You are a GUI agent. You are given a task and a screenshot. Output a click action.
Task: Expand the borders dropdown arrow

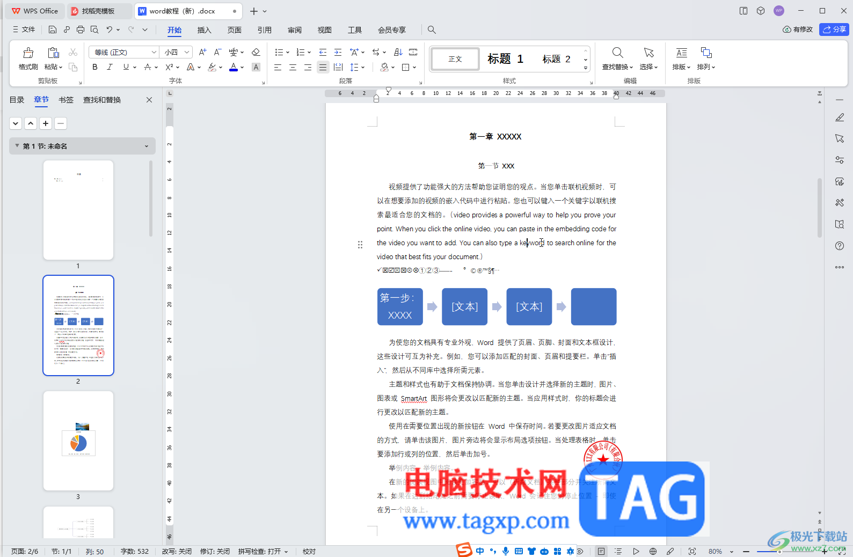(414, 68)
